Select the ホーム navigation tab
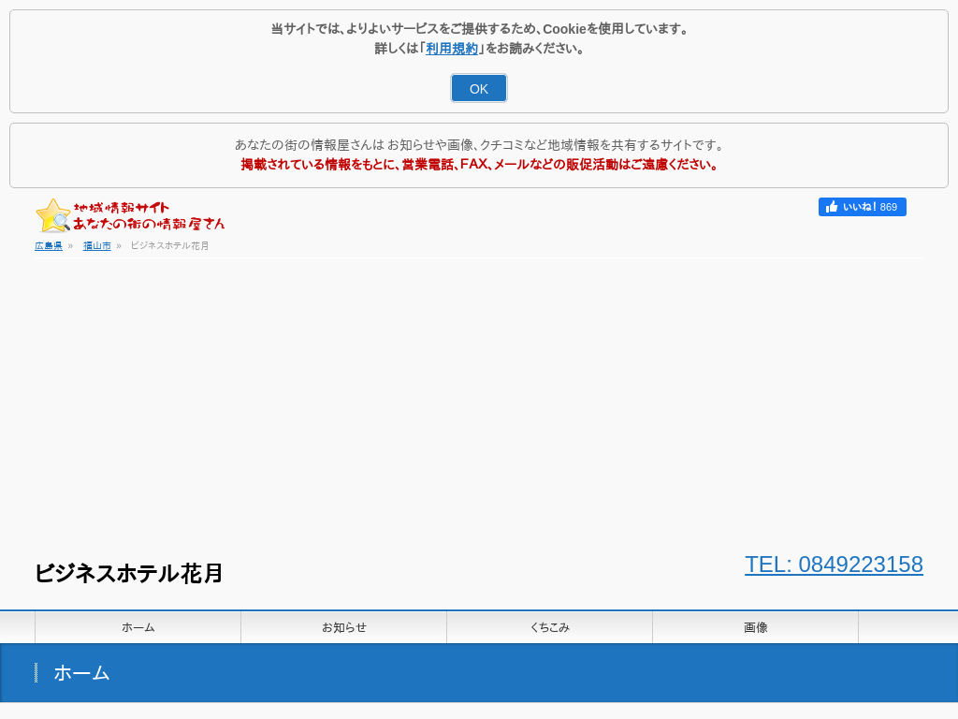The height and width of the screenshot is (719, 958). click(138, 627)
